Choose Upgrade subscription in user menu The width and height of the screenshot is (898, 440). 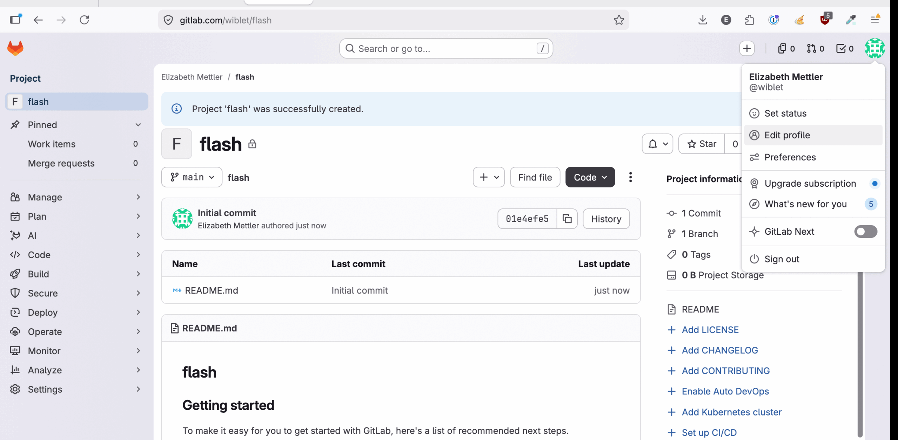tap(813, 184)
